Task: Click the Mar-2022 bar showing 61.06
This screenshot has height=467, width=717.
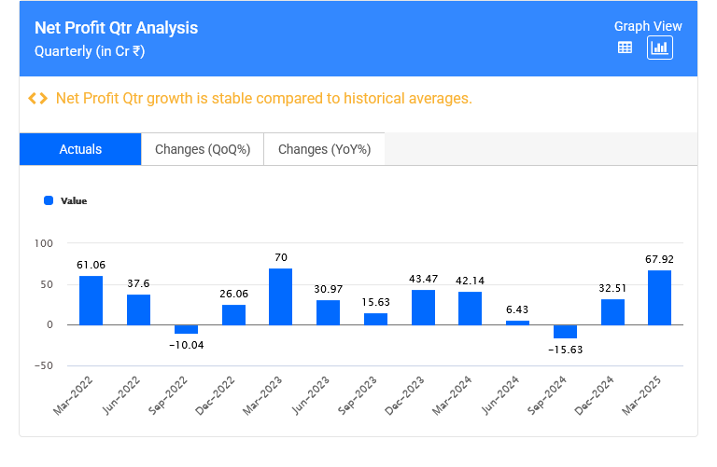Action: tap(91, 300)
